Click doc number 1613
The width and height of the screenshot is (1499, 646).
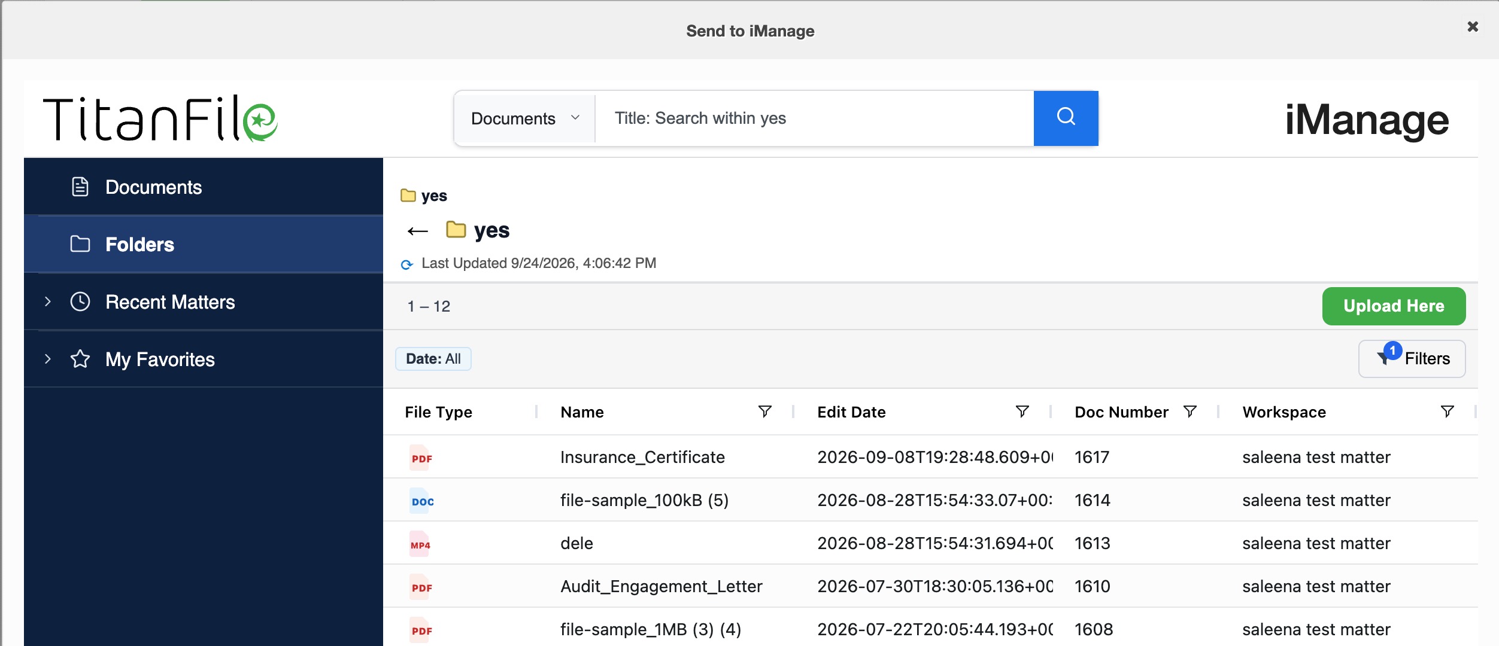[x=1093, y=544]
